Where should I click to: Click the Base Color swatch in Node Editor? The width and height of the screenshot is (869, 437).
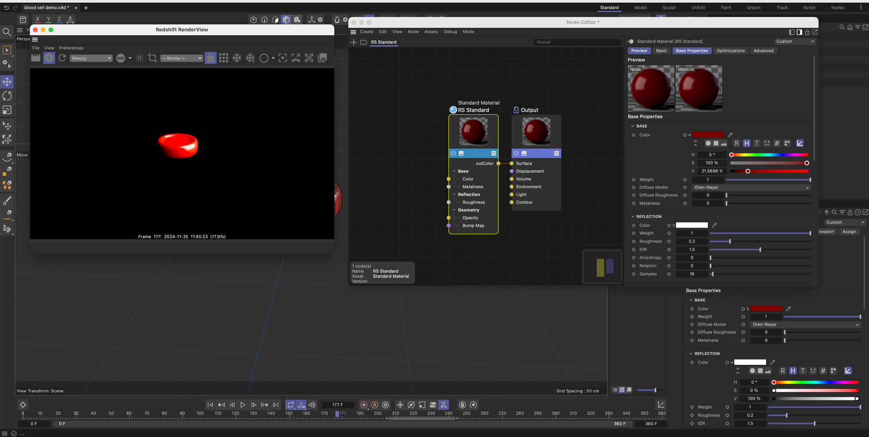708,135
